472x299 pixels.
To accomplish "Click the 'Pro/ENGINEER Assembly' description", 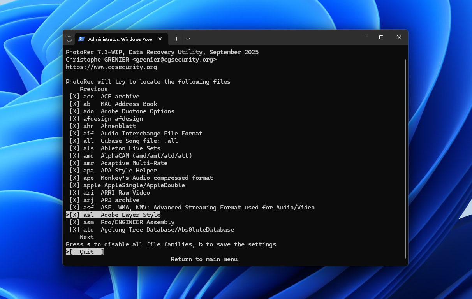I will pyautogui.click(x=137, y=222).
